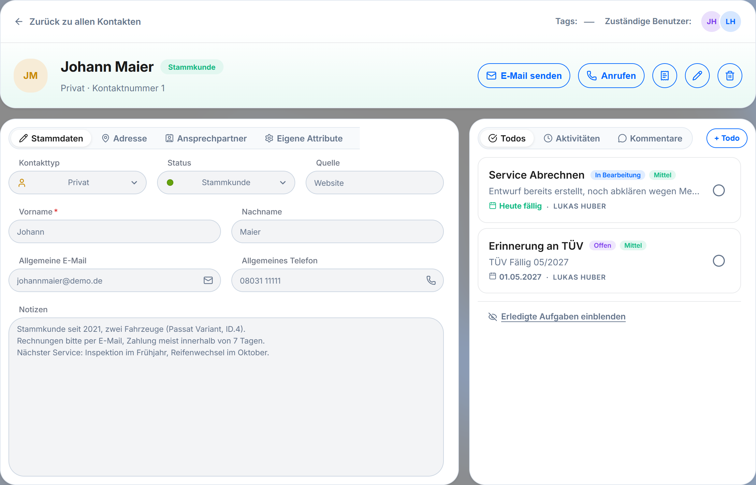Screen dimensions: 756x485
Task: Click the pencil edit contact icon
Action: click(x=697, y=76)
